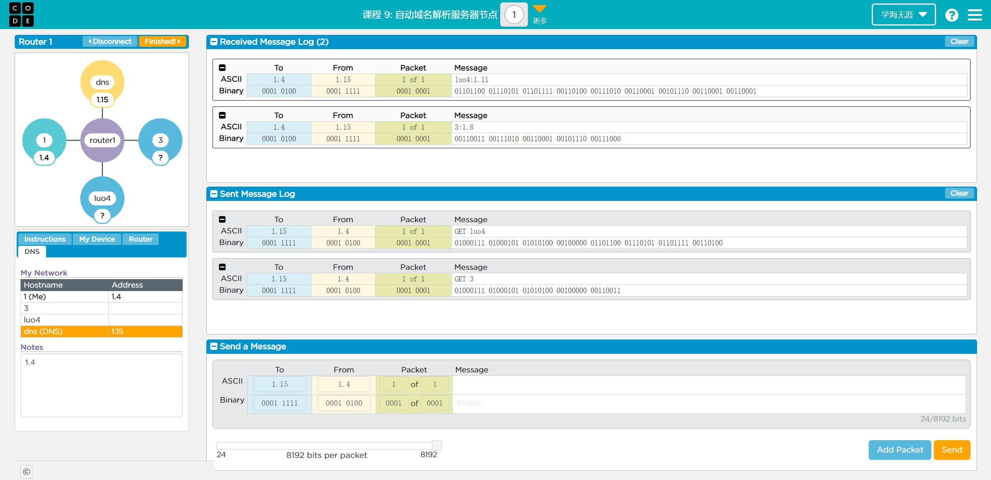Click the binary packet number field
This screenshot has height=480, width=991.
pos(394,403)
